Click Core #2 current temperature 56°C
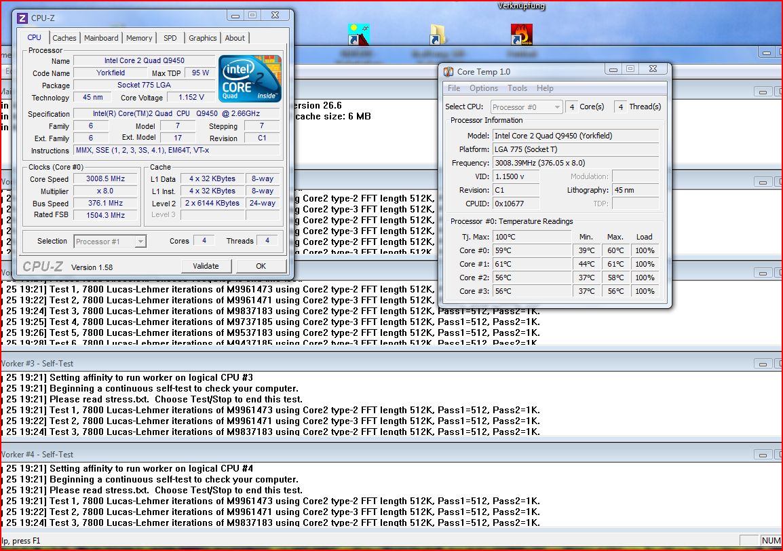This screenshot has height=551, width=783. 532,278
